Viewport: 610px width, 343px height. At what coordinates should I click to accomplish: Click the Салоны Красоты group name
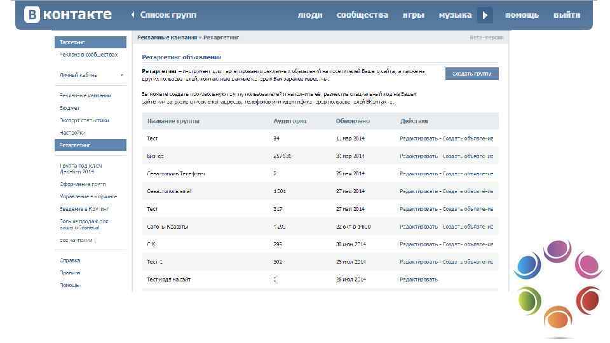(168, 226)
